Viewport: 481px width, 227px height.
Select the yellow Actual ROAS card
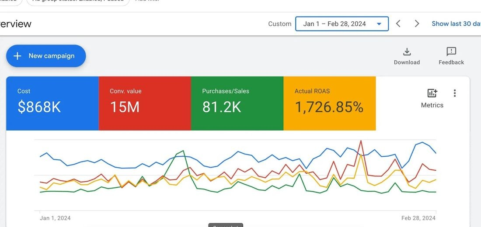329,103
